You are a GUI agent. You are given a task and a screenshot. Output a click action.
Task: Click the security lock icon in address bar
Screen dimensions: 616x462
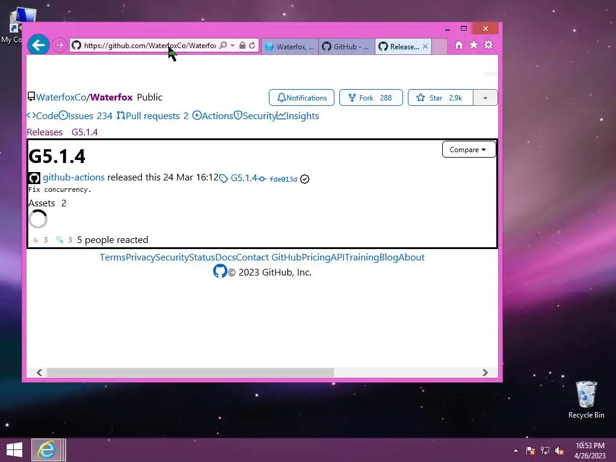(x=242, y=46)
